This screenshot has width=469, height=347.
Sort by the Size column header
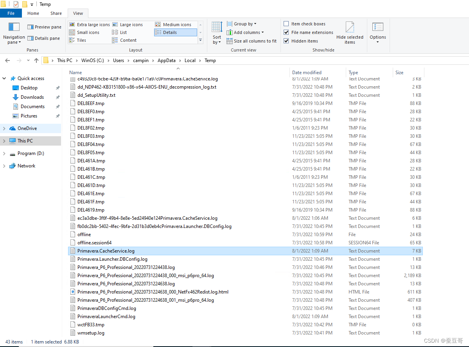pyautogui.click(x=408, y=73)
